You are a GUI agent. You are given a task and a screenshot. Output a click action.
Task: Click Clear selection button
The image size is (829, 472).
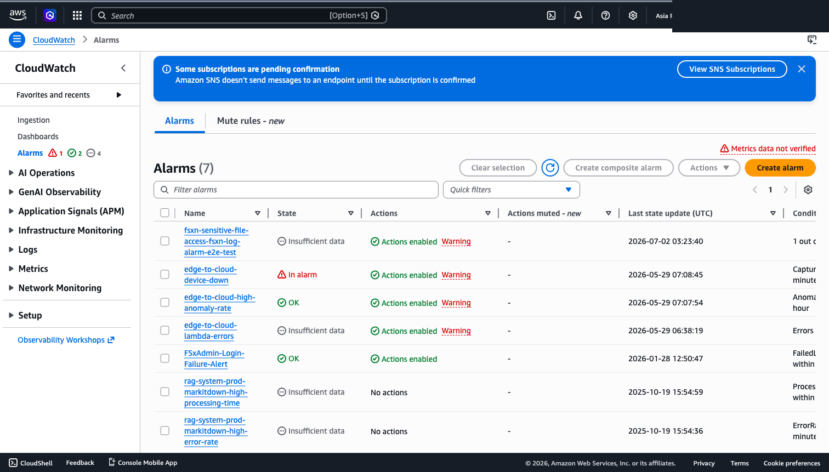click(x=498, y=168)
